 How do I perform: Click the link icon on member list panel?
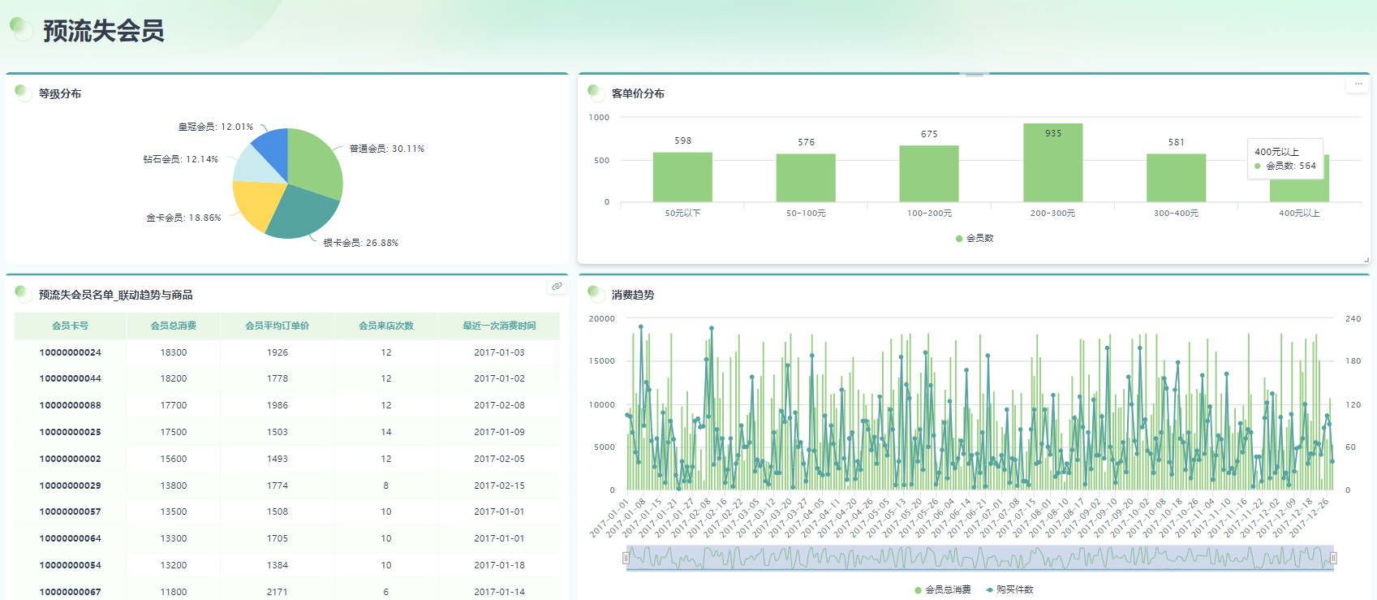pyautogui.click(x=557, y=286)
